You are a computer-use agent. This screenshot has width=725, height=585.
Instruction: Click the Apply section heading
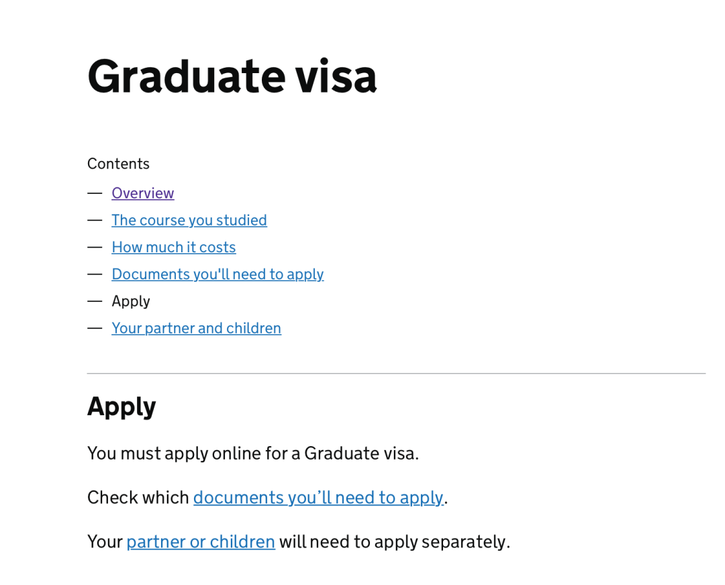122,407
